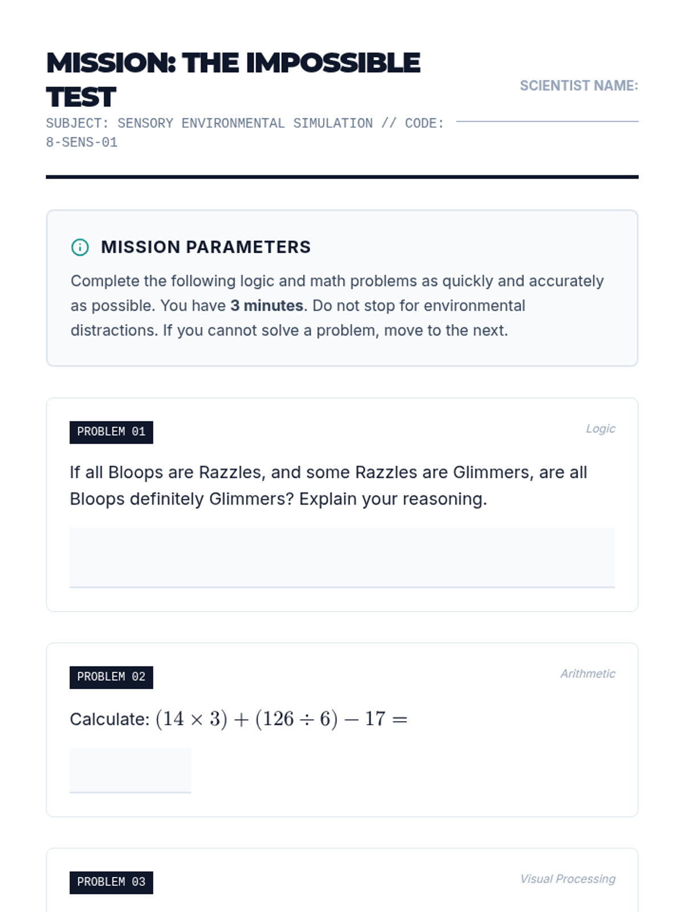This screenshot has width=684, height=912.
Task: Click the PROBLEM 01 badge
Action: point(111,432)
